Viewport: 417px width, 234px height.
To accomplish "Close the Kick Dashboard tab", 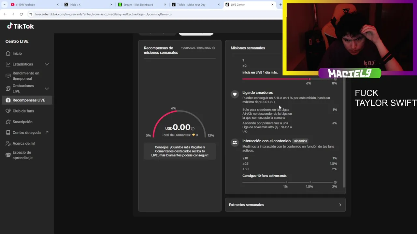I will [165, 5].
